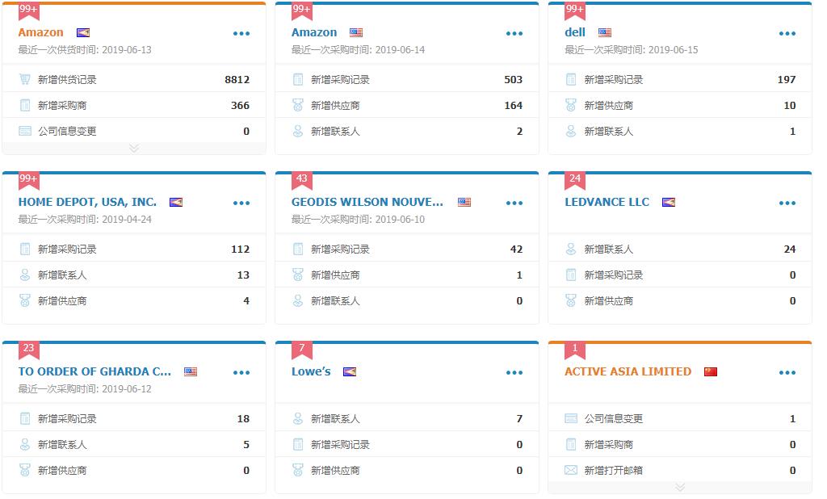Expand the Amazon card with the double chevron
The image size is (827, 499).
pyautogui.click(x=135, y=148)
